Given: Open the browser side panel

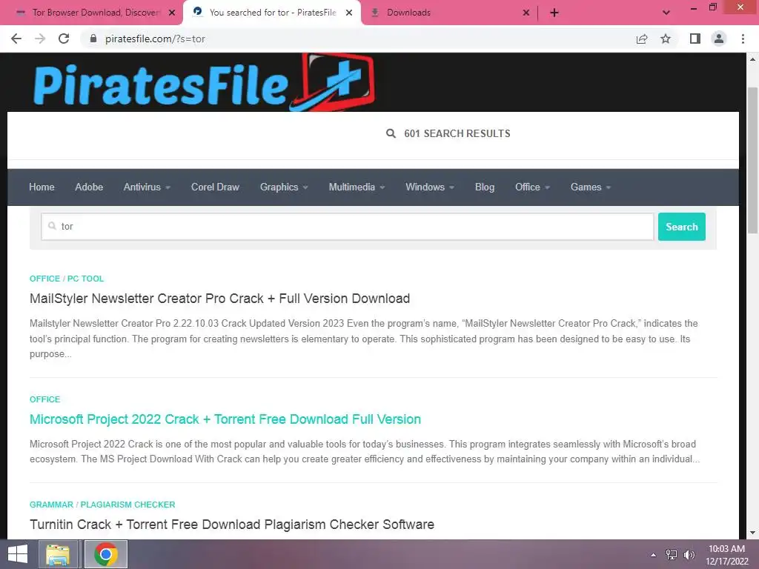Looking at the screenshot, I should (x=695, y=39).
